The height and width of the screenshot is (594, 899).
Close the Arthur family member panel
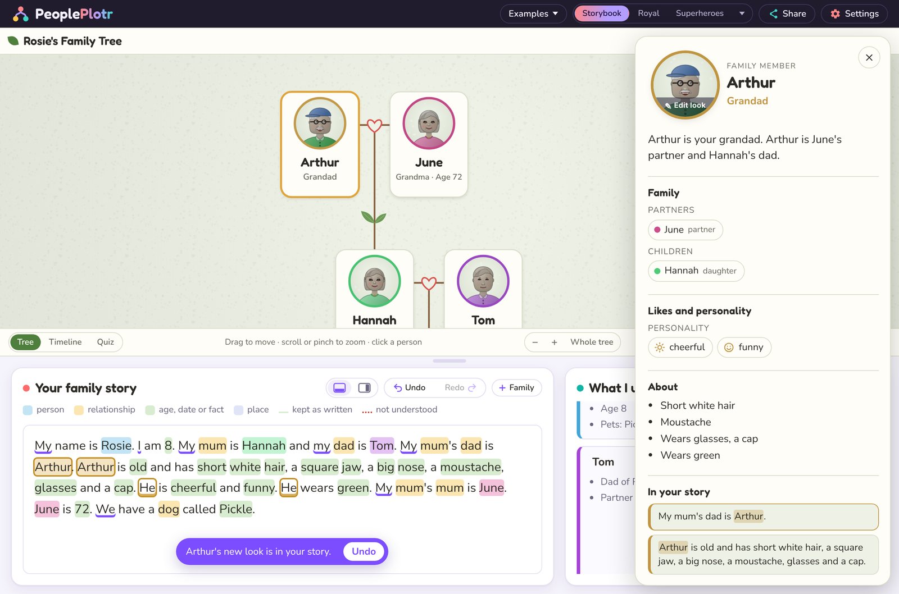pos(869,57)
